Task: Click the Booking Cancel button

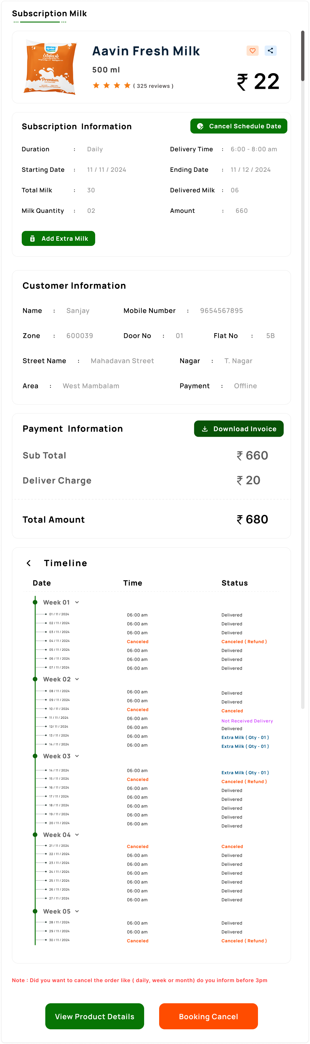Action: click(208, 1016)
